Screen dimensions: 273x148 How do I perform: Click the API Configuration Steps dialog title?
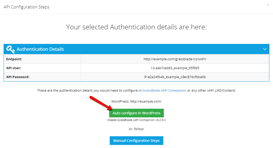[27, 7]
